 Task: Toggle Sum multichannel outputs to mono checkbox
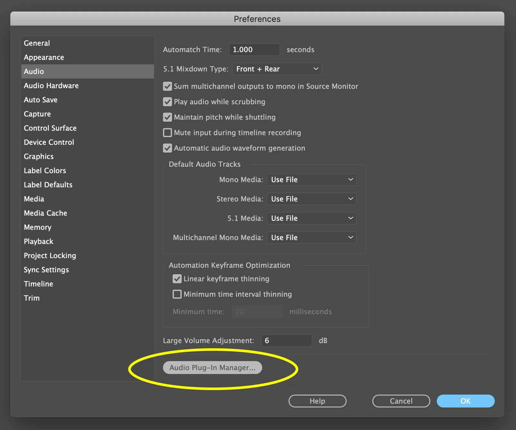(x=167, y=86)
